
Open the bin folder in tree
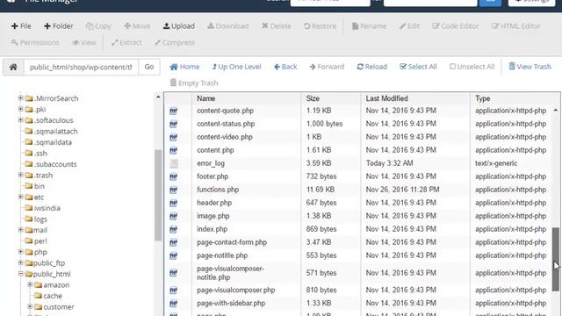[x=35, y=186]
